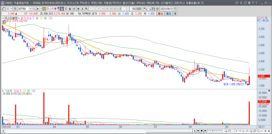This screenshot has height=134, width=272.
Task: Expand the speaker options dropdown arrow
Action: [41, 9]
